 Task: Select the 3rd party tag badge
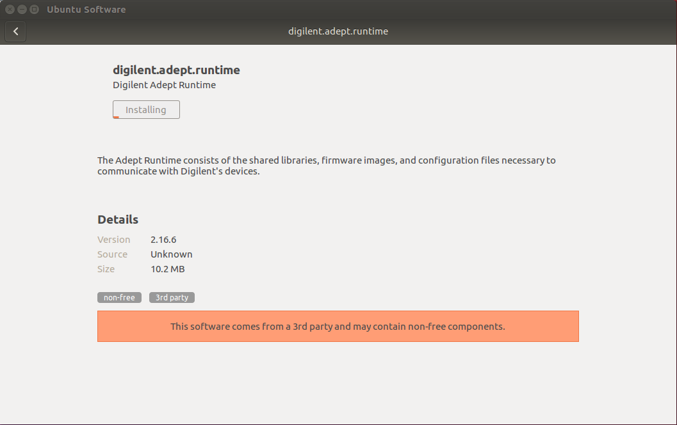pos(172,297)
